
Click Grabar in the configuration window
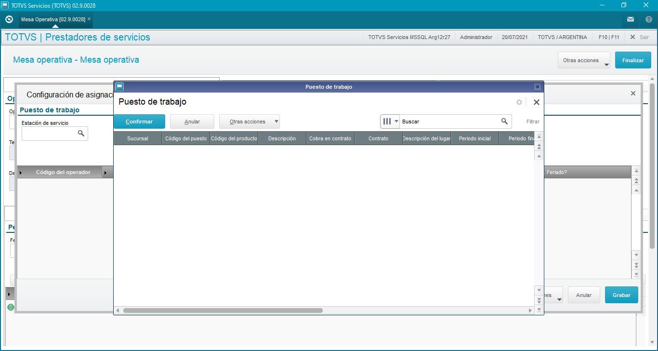621,295
